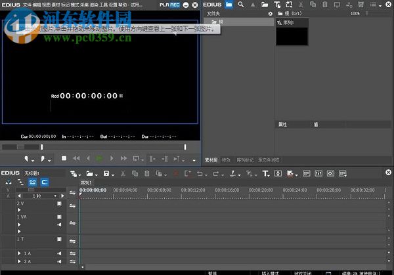Screen dimensions: 394x275
Task: Toggle group/link mode icon
Action: (x=20, y=182)
